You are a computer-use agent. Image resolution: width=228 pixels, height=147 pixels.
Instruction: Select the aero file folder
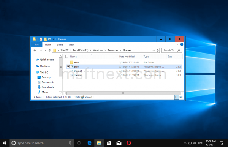[x=124, y=62]
